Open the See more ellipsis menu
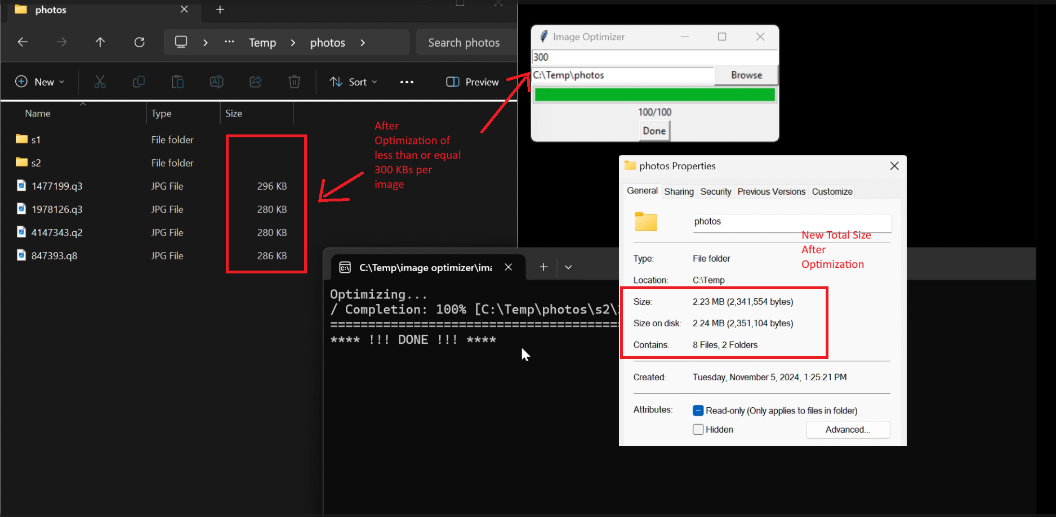 [x=407, y=82]
